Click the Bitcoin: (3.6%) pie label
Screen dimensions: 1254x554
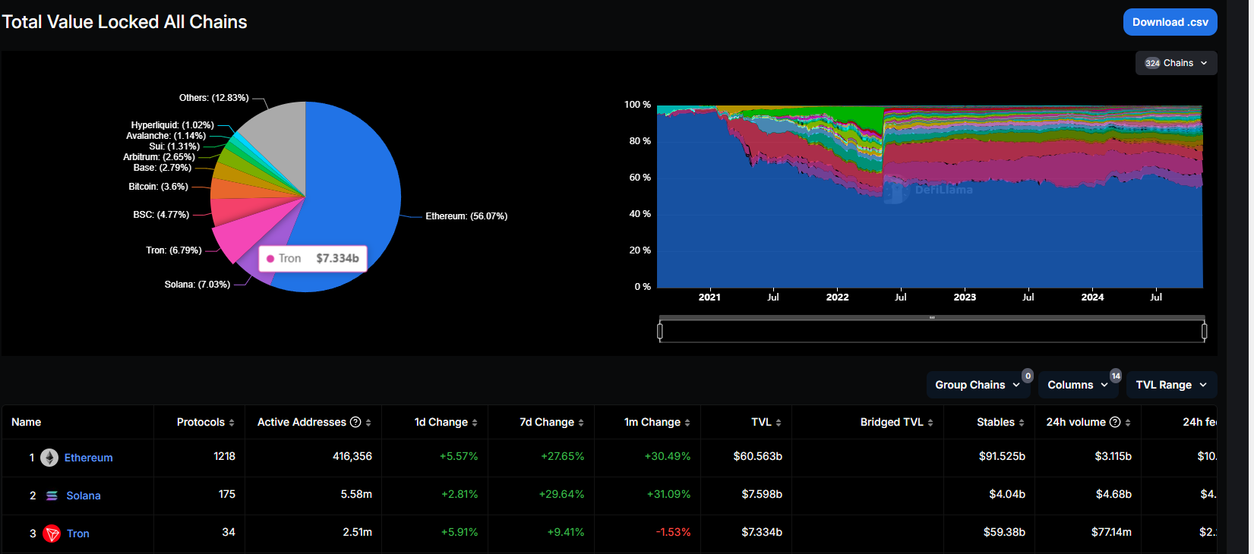tap(158, 187)
